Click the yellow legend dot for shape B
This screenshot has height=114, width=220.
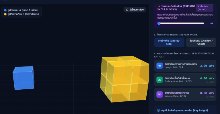[5, 14]
